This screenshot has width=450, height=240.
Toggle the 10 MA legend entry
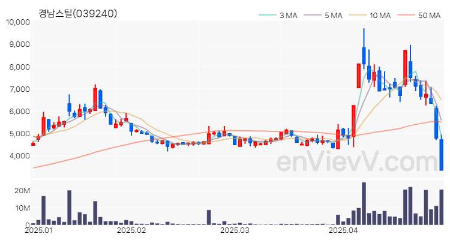point(370,16)
